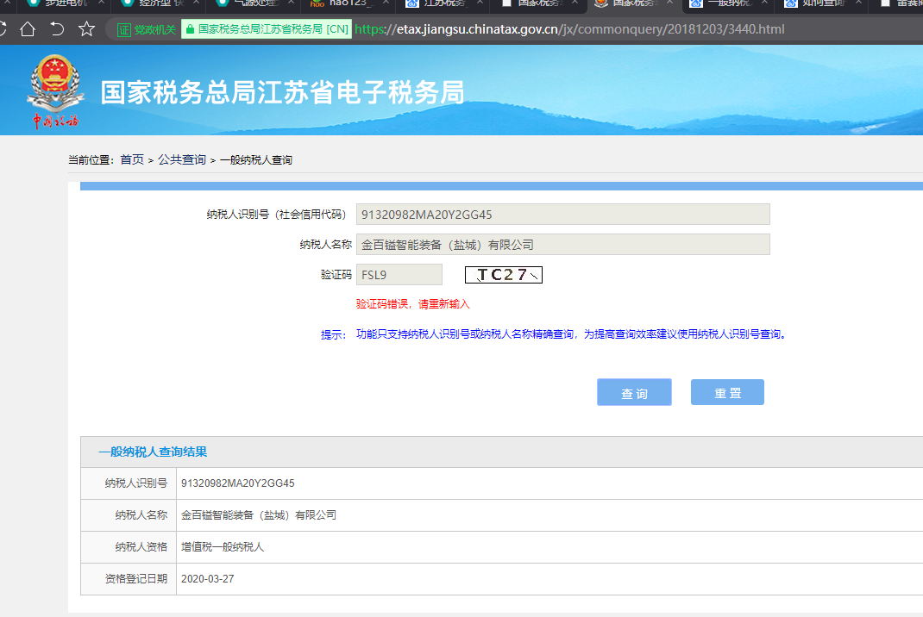Select result ID 91320982MA20Y2GG45 in the table

click(x=238, y=483)
